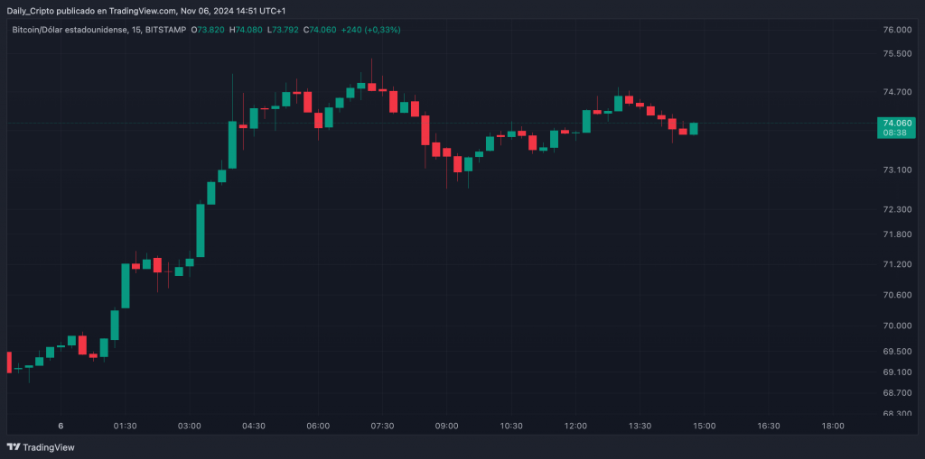This screenshot has width=925, height=459.
Task: Click the TradingView wordmark beside the logo
Action: [49, 446]
